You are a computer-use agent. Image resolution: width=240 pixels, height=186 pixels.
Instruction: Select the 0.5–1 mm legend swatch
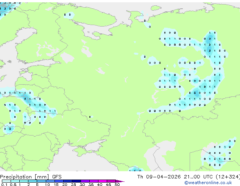pos(15,181)
